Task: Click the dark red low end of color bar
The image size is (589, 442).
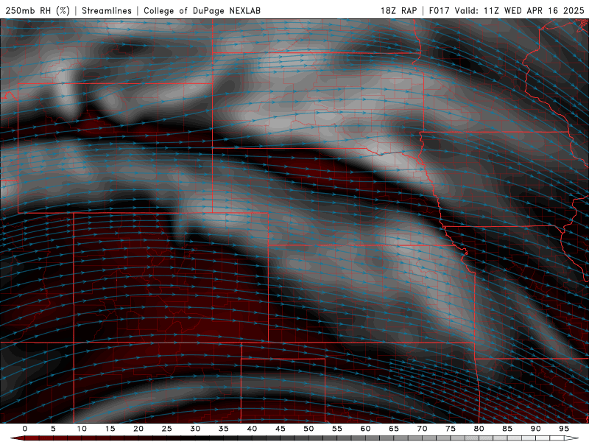Action: click(18, 438)
